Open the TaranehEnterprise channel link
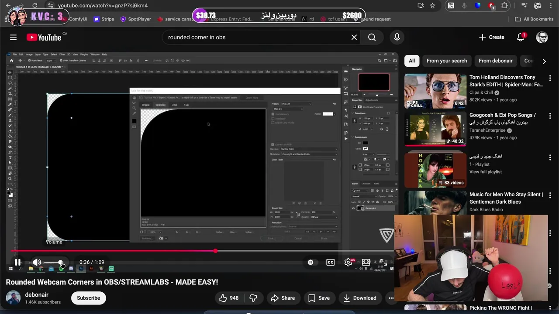The image size is (559, 314). (x=487, y=130)
